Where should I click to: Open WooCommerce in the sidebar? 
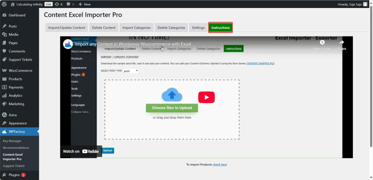tap(20, 71)
